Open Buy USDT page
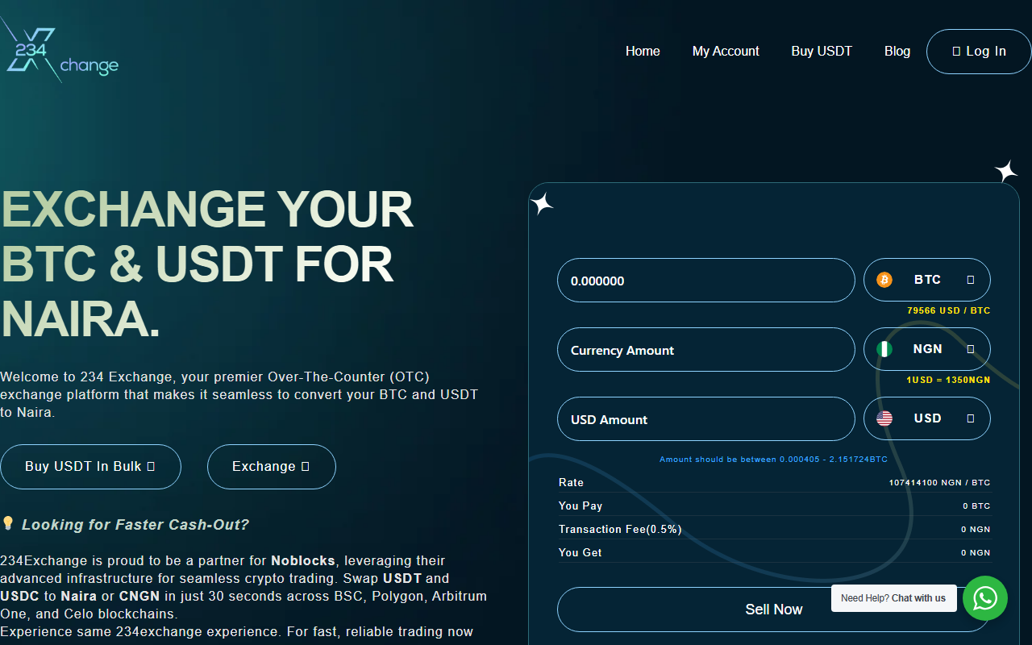Viewport: 1032px width, 645px height. [822, 51]
